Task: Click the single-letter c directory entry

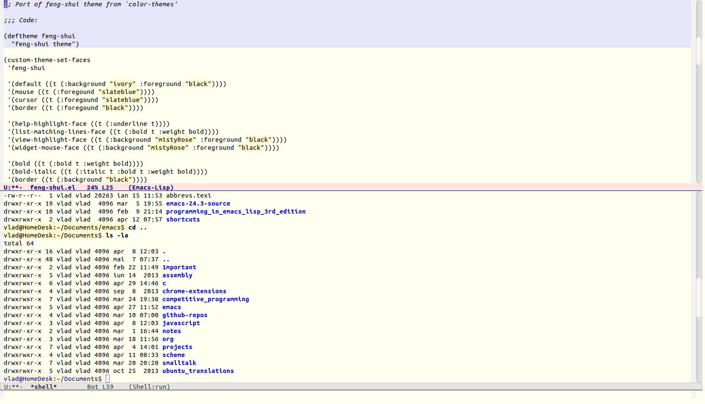Action: (x=164, y=283)
